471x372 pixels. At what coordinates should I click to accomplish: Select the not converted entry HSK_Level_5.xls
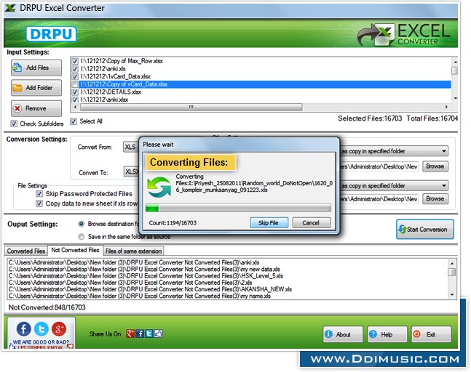point(146,276)
